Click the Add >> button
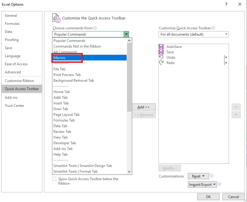 (144, 107)
